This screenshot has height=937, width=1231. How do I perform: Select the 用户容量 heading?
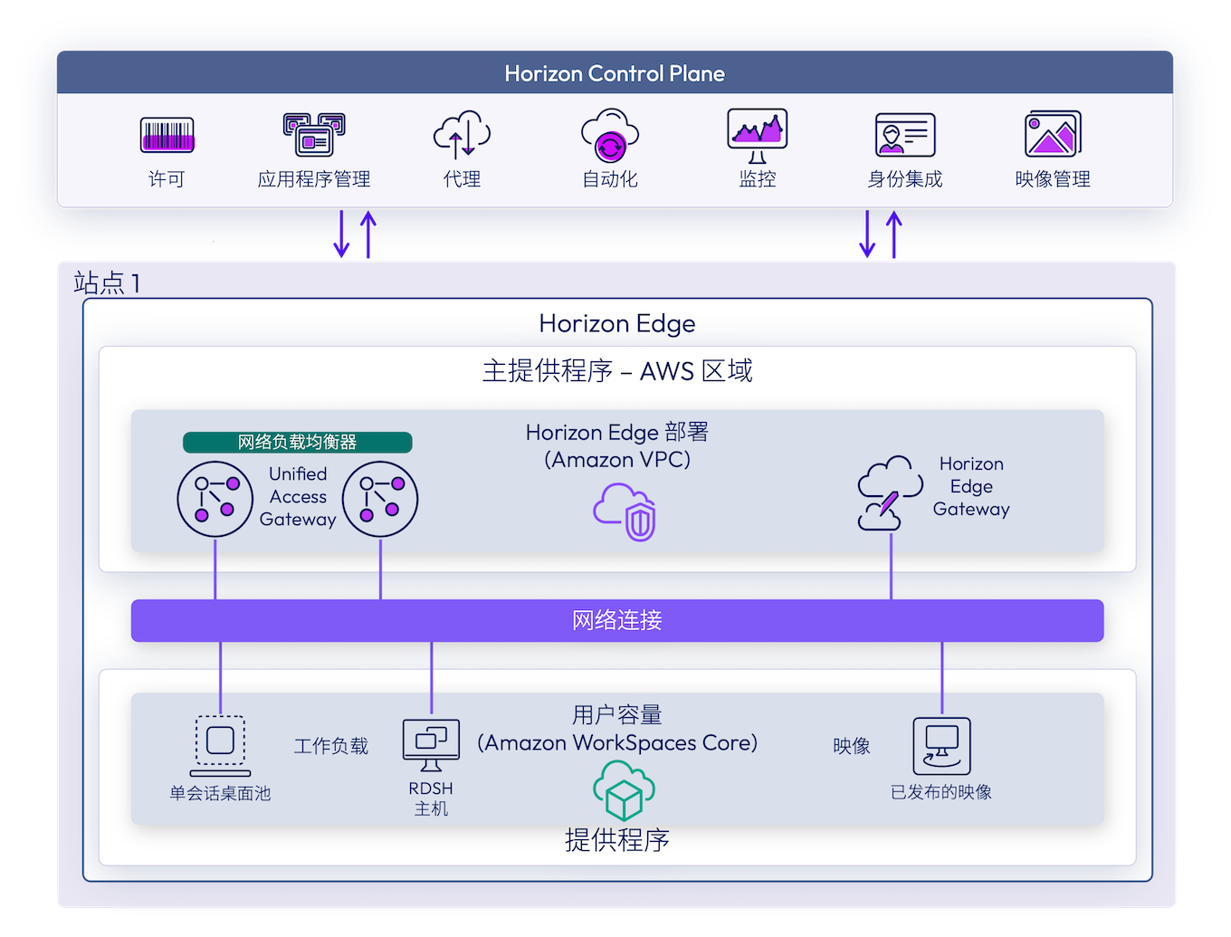point(617,715)
